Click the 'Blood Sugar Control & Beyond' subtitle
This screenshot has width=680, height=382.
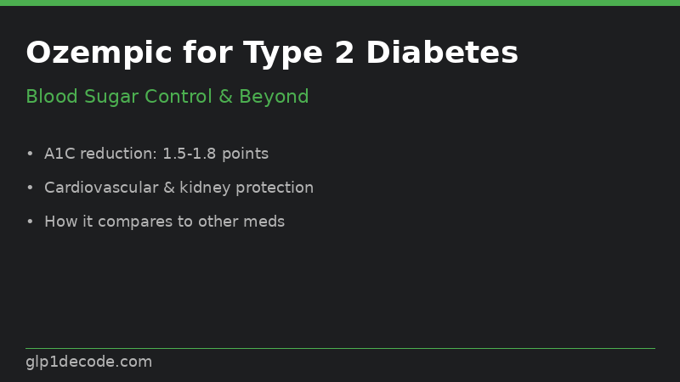pos(167,97)
